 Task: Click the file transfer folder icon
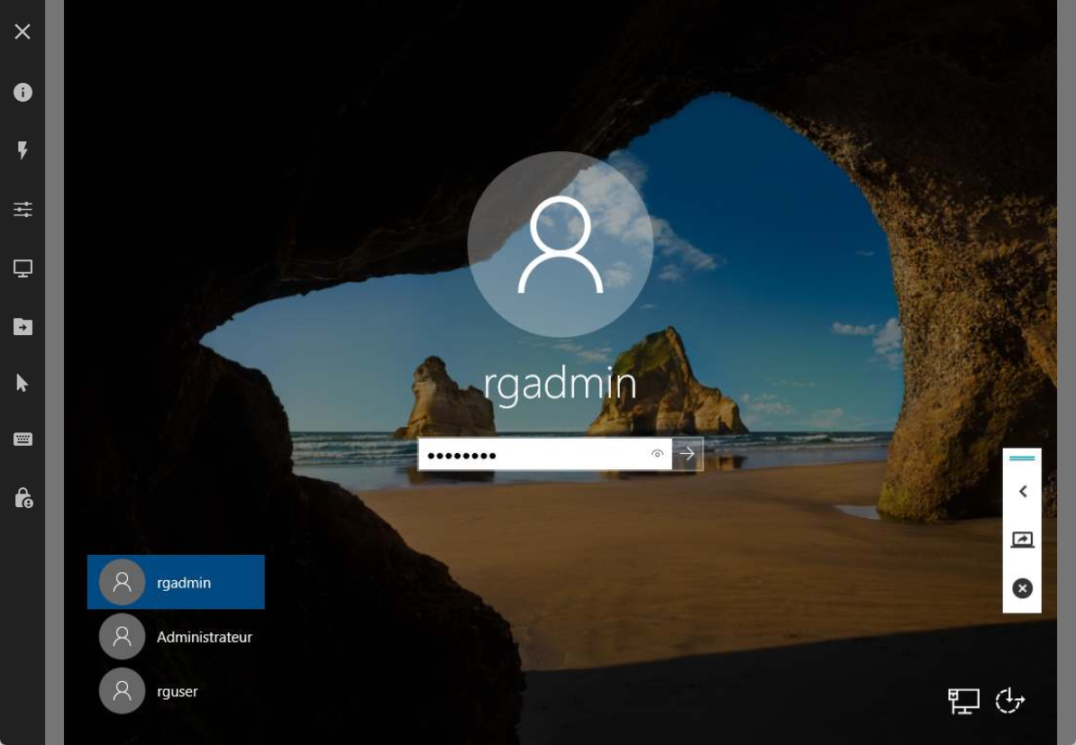23,326
